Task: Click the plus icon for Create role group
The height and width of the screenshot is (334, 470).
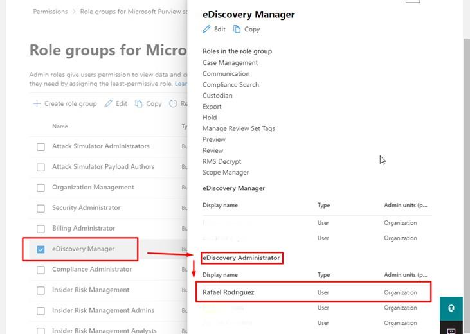Action: coord(37,103)
